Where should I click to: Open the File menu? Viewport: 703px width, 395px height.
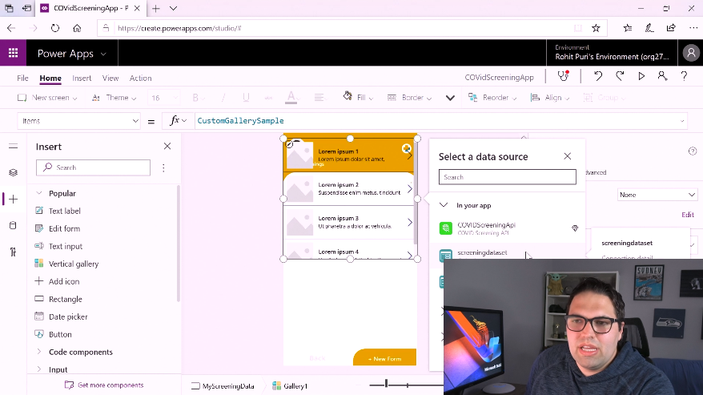click(22, 78)
